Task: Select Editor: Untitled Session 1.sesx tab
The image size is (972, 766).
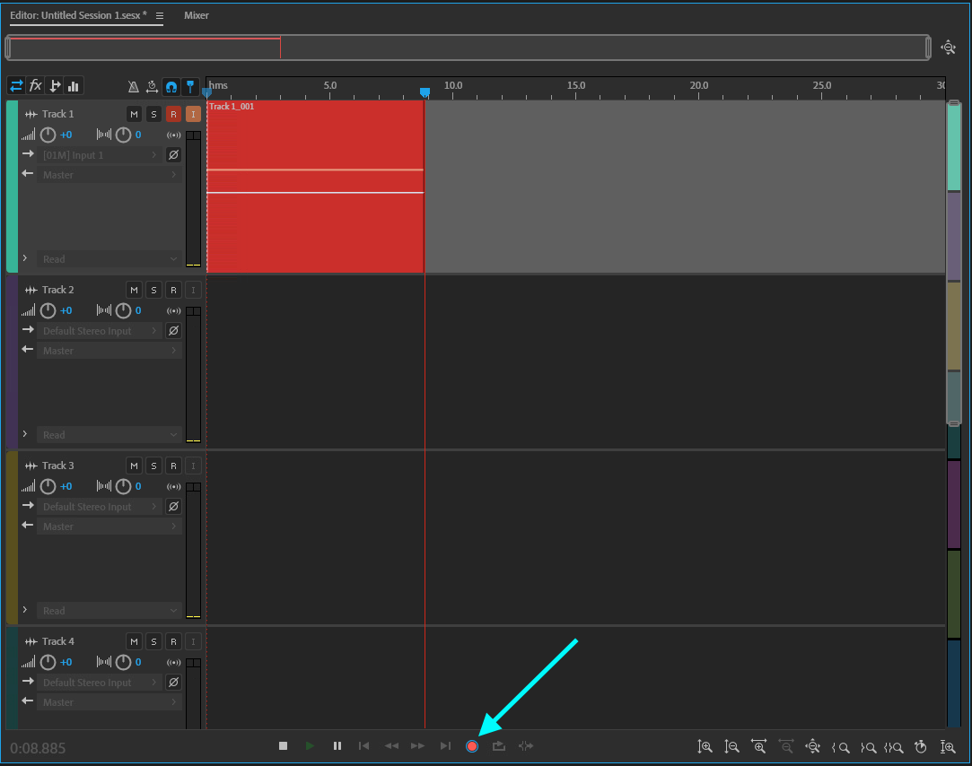Action: [x=78, y=15]
